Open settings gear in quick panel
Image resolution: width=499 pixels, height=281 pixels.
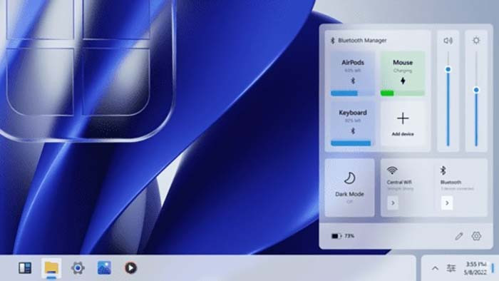[x=476, y=236]
